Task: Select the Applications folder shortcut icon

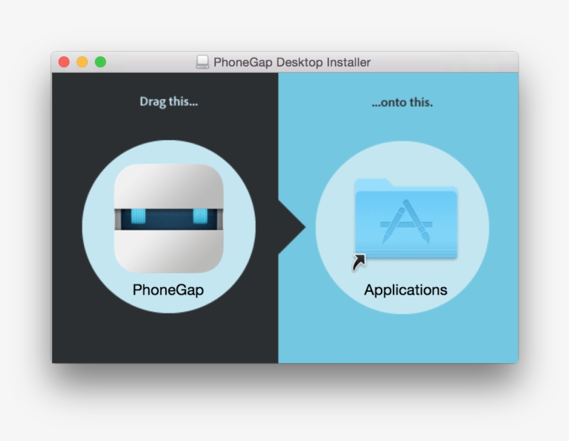Action: 406,224
